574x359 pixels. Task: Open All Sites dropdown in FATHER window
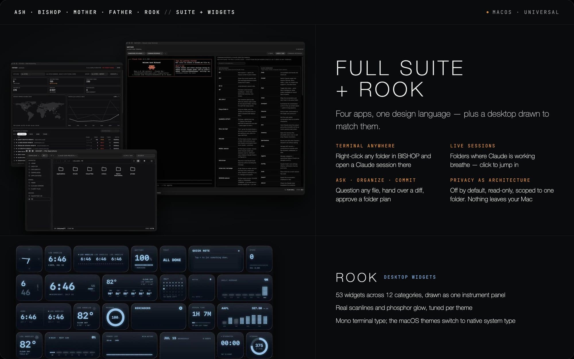point(33,74)
